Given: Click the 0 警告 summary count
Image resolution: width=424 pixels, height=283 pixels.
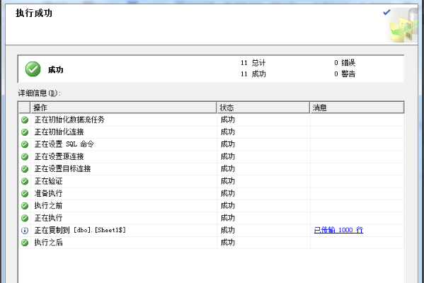Looking at the screenshot, I should (345, 74).
